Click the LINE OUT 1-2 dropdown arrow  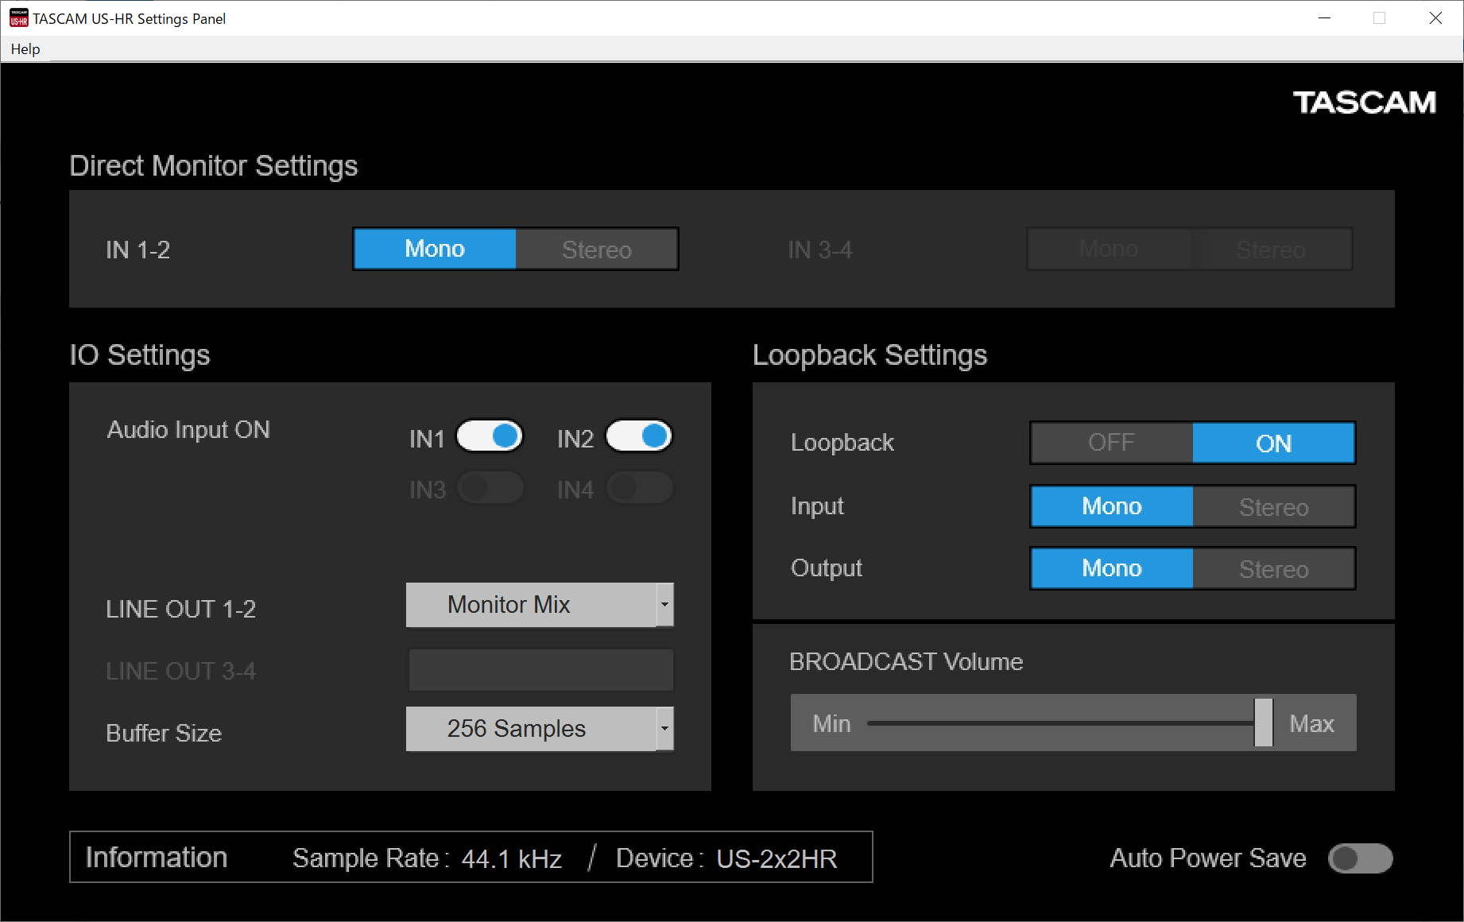[x=665, y=605]
